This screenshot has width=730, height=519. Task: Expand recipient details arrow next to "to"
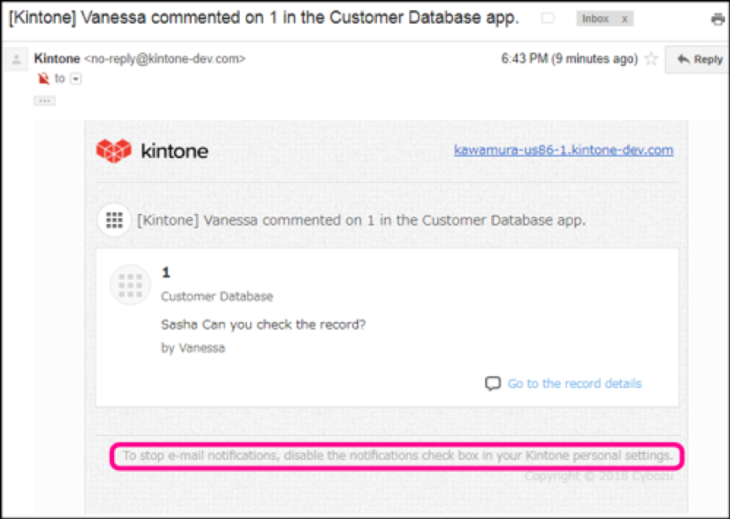click(x=75, y=79)
